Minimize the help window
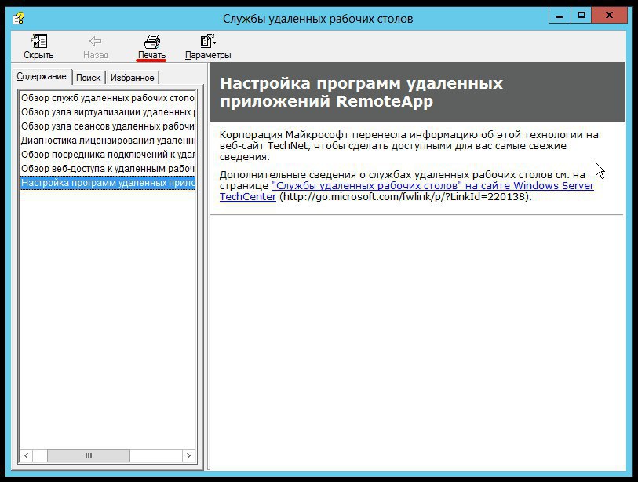Screen dimensions: 638x482 pyautogui.click(x=559, y=16)
